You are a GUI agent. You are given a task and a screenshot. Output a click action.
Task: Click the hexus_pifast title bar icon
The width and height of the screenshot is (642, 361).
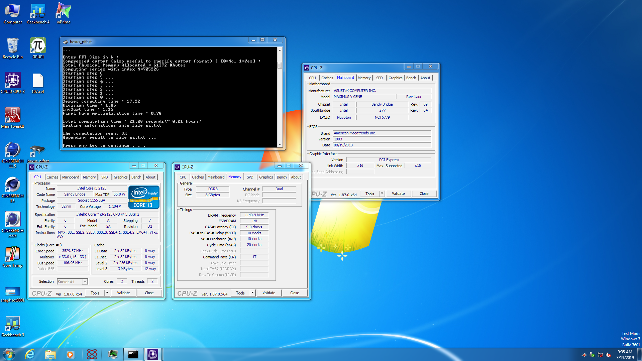tap(66, 42)
